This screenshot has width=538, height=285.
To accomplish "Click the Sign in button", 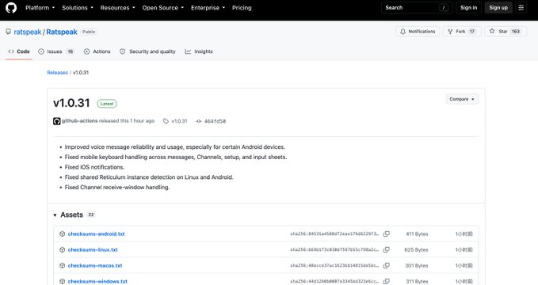I will click(468, 8).
